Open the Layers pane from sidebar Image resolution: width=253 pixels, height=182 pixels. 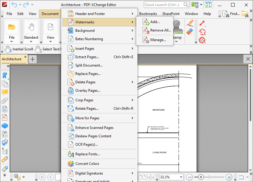(5, 126)
